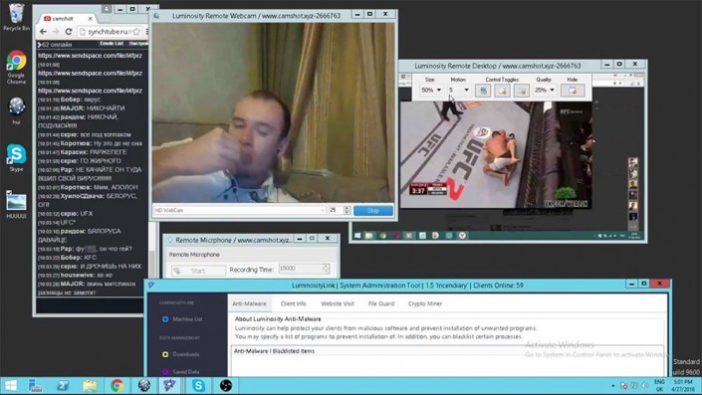
Task: Open the Crypto Miner tab
Action: 425,303
